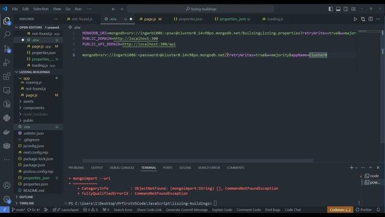Click Run file play icon in editor toolbar
The image size is (385, 217).
click(x=356, y=19)
